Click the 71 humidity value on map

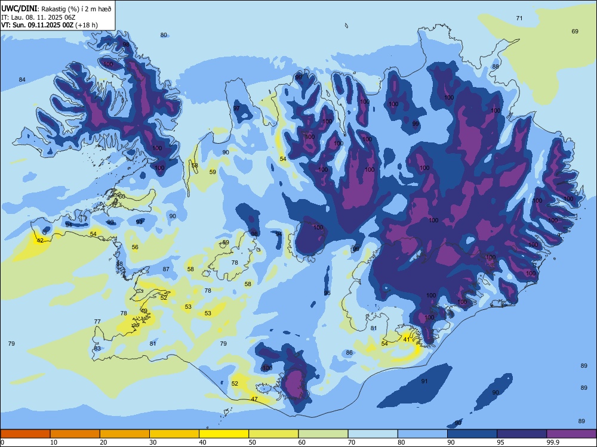(x=519, y=18)
